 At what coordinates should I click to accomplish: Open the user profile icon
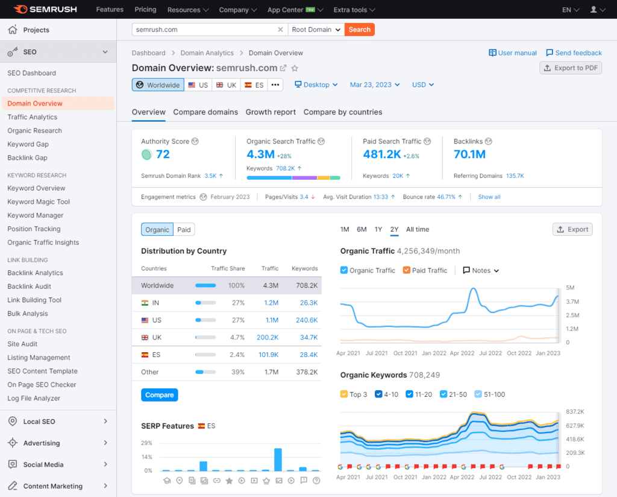click(x=594, y=10)
